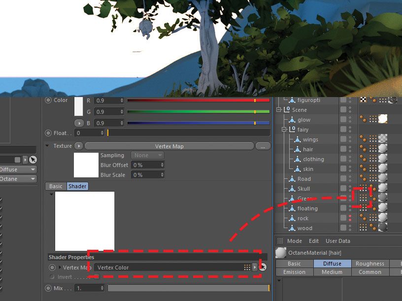This screenshot has height=301, width=402.
Task: Select the Vertex Map radio button
Action: click(52, 268)
